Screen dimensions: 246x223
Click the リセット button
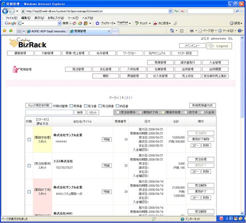click(93, 112)
